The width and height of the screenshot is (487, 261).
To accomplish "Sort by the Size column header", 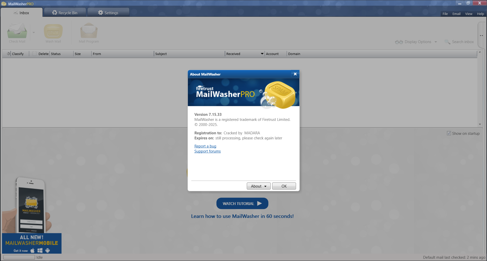I will (82, 54).
